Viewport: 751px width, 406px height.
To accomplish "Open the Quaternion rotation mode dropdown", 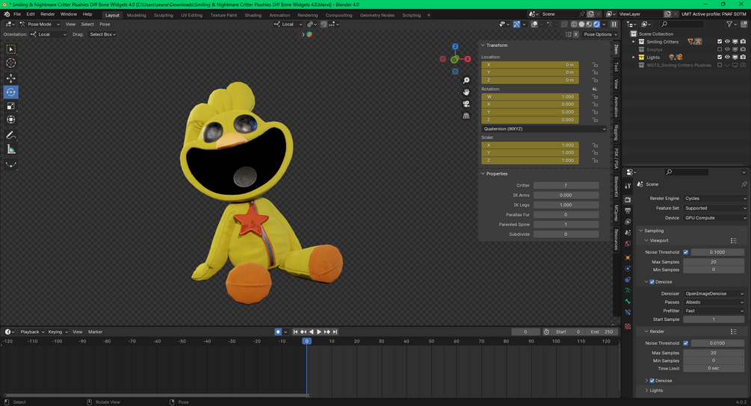I will coord(544,129).
